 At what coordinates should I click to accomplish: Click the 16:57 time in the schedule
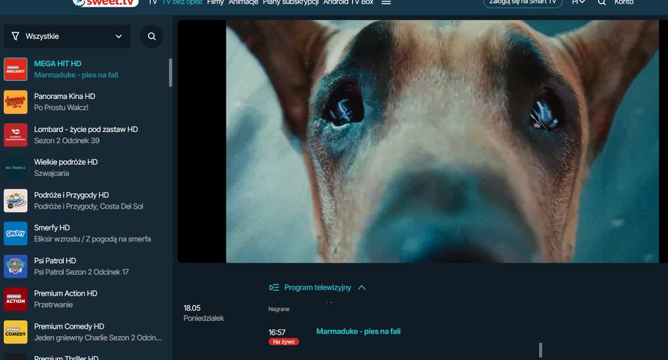click(x=277, y=332)
